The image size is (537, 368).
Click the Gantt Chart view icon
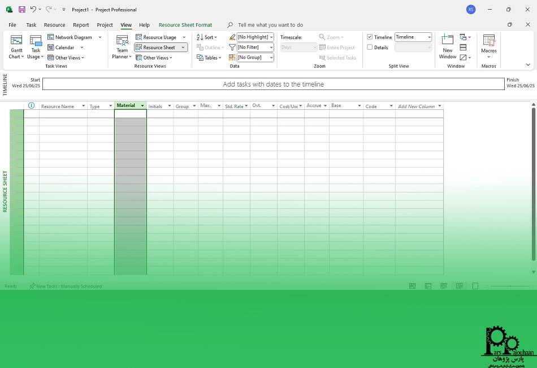pyautogui.click(x=16, y=41)
